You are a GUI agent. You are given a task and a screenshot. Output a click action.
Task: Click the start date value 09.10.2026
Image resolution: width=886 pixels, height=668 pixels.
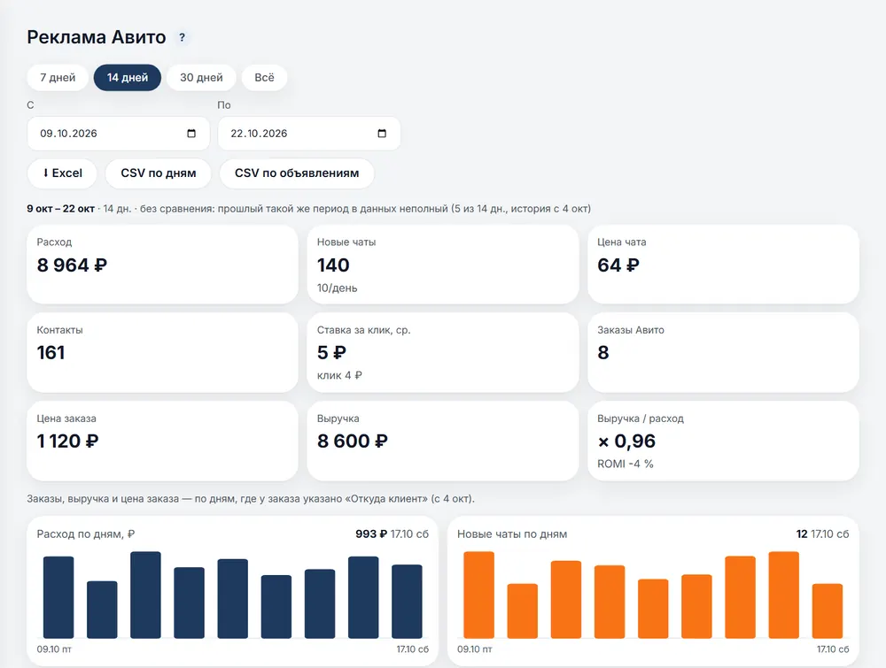pyautogui.click(x=68, y=134)
